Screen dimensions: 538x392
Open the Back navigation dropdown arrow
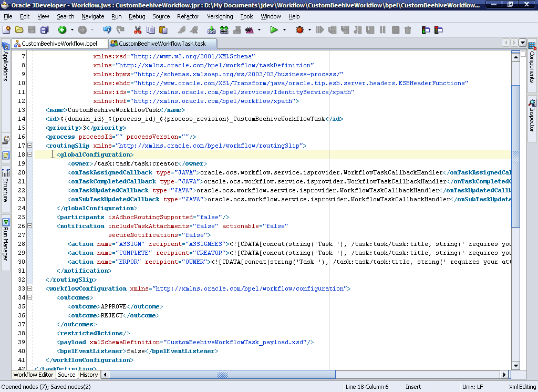pos(73,30)
